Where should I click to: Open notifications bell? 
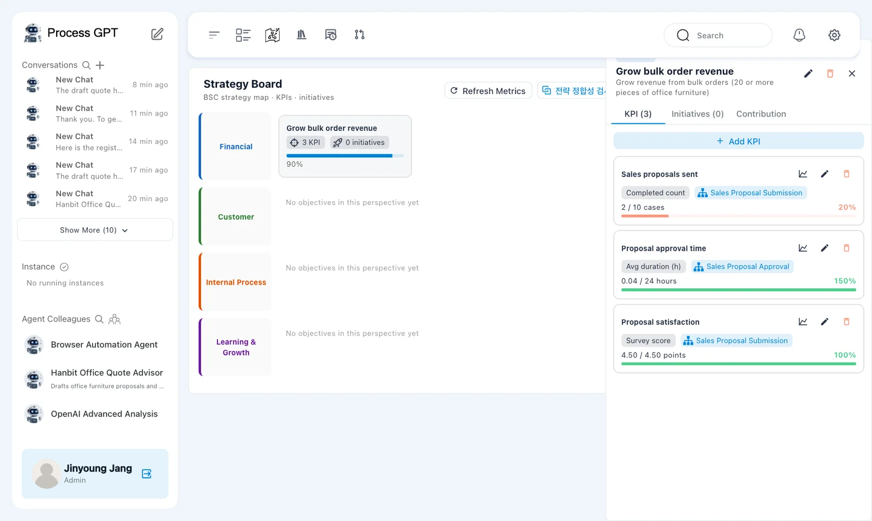(x=799, y=35)
